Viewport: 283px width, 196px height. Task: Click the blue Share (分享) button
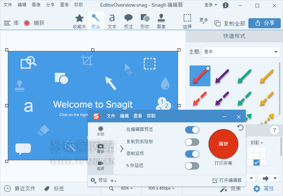[x=264, y=23]
